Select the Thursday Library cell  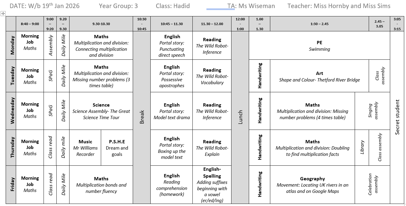click(x=362, y=148)
